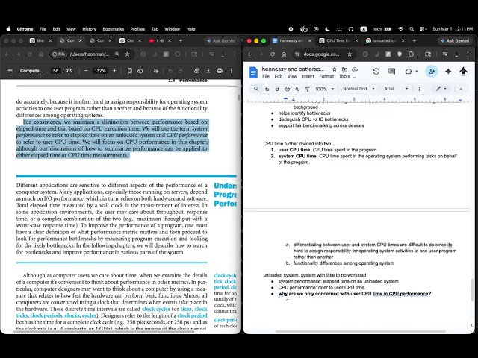Download the PDF file
Viewport: 478px width, 358px height.
(208, 71)
